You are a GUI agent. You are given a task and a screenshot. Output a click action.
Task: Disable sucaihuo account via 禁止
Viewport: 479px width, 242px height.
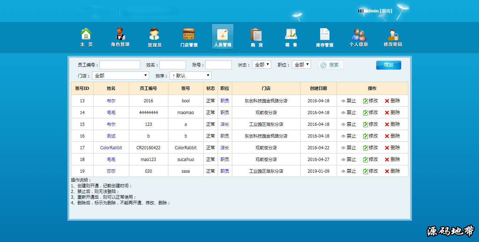(348, 159)
